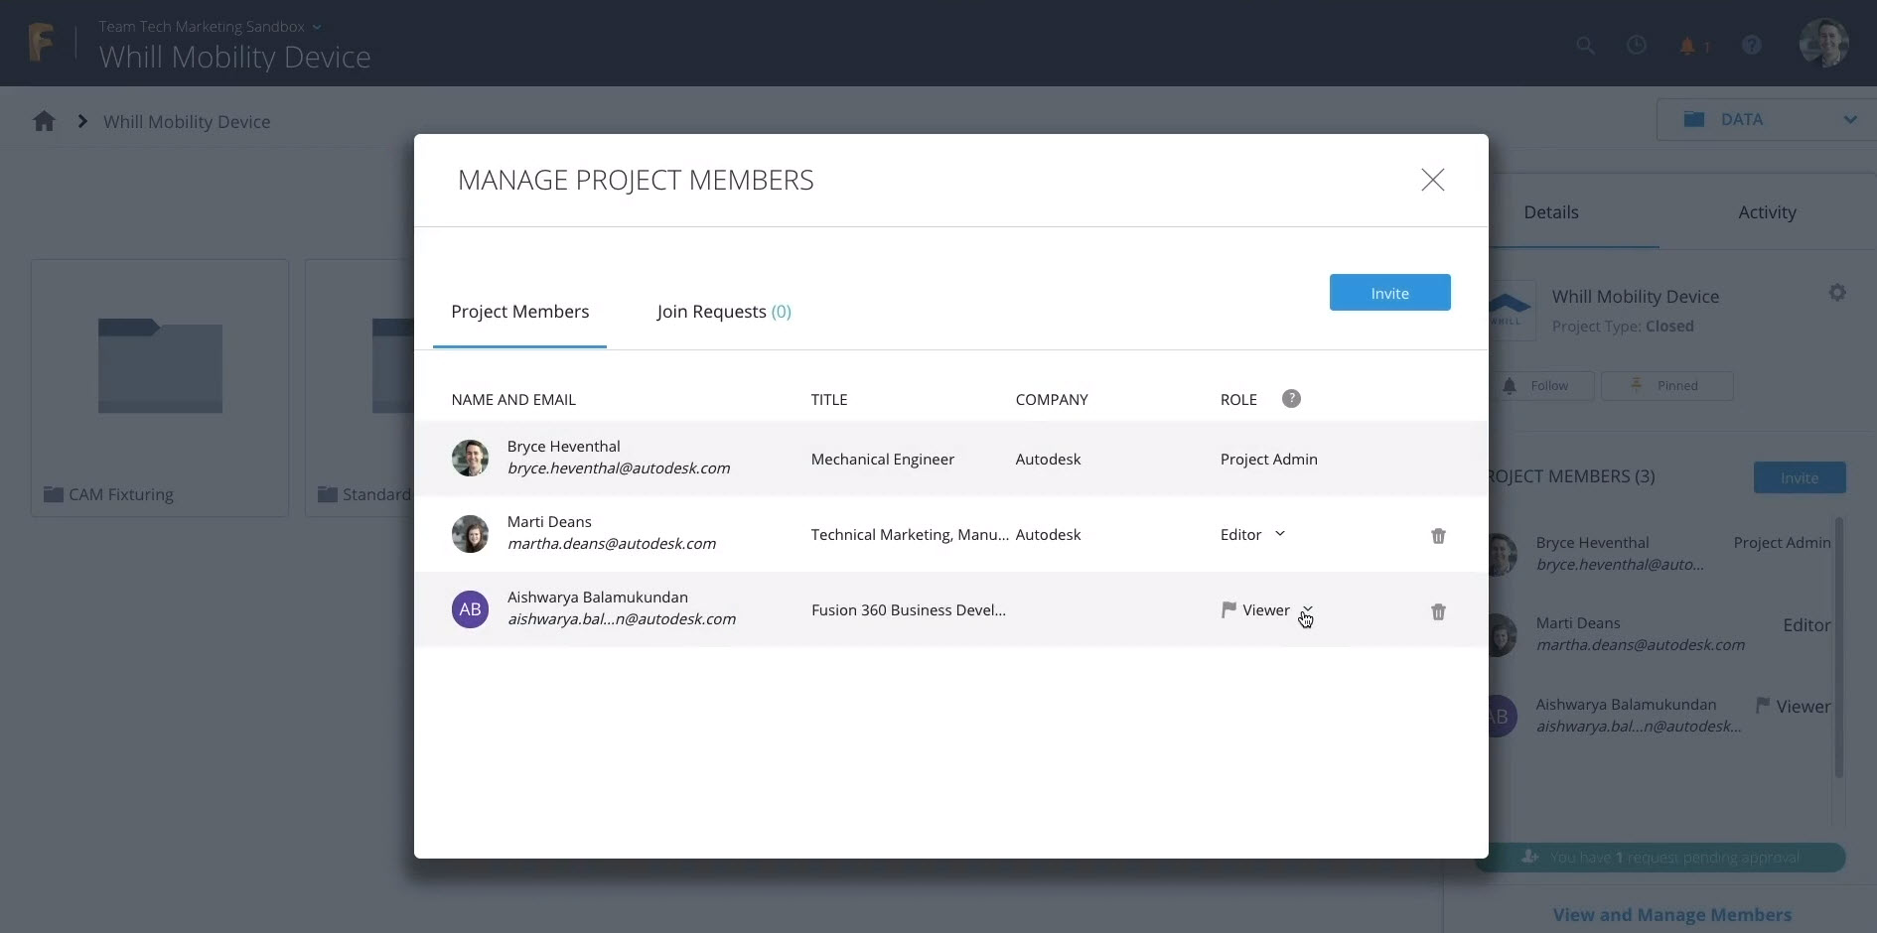Click the Invite button in the dialog
Viewport: 1877px width, 933px height.
[1389, 293]
